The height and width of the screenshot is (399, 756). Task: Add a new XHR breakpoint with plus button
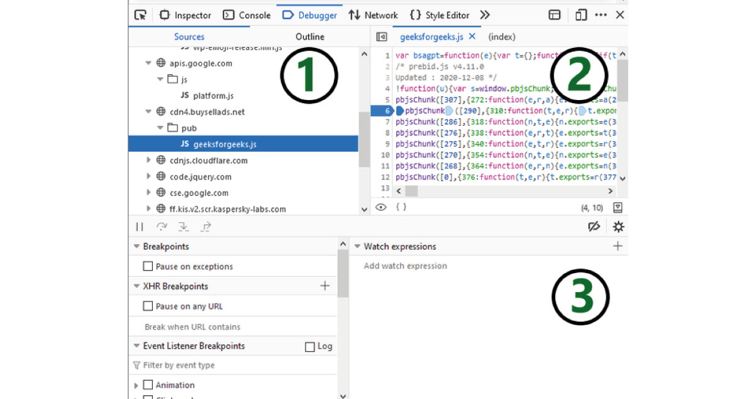tap(325, 286)
